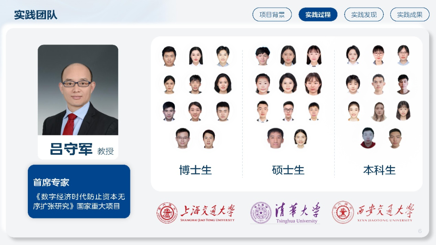This screenshot has width=436, height=245.
Task: Go to the 实践成果 tab
Action: (x=410, y=15)
